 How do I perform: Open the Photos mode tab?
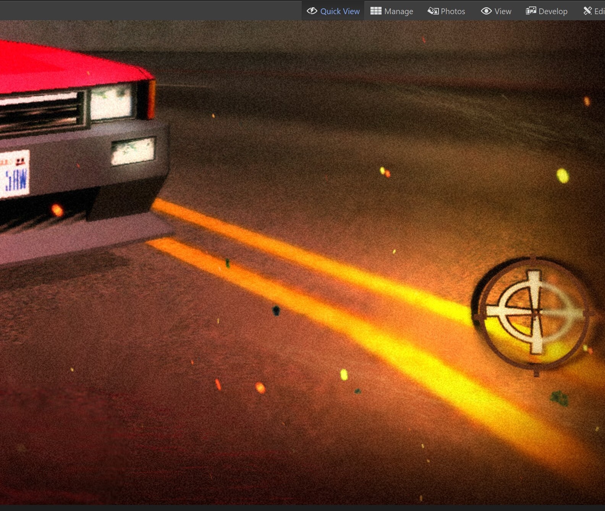click(x=446, y=11)
